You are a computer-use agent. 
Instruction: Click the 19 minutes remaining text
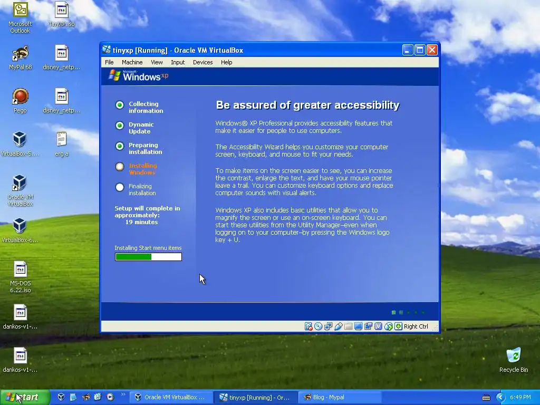click(x=141, y=222)
